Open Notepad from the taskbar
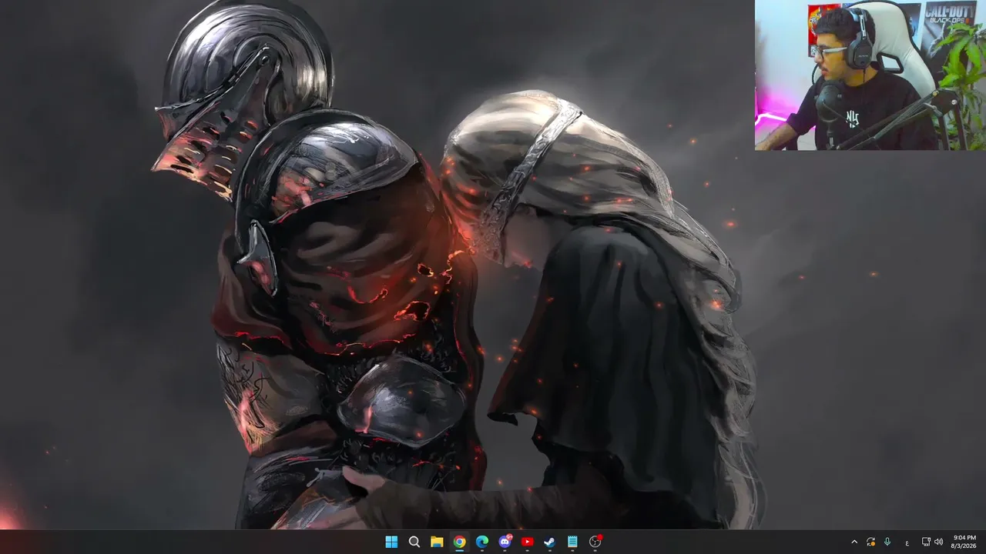The height and width of the screenshot is (554, 986). pyautogui.click(x=572, y=542)
